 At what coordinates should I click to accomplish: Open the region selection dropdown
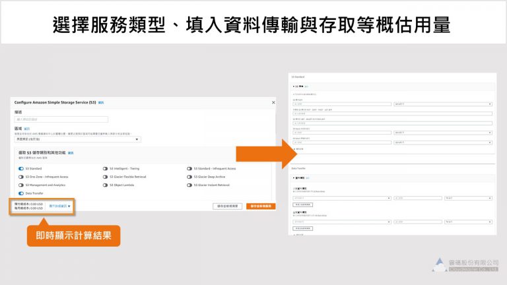coord(78,139)
